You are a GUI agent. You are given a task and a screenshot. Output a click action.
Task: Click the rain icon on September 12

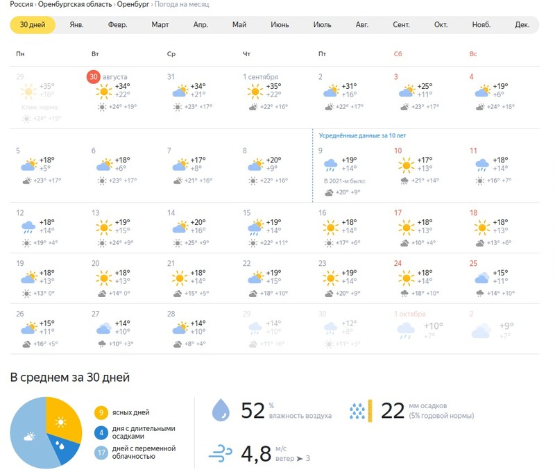tap(28, 226)
